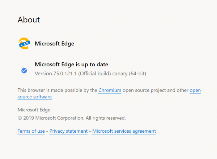Click the About page heading
This screenshot has width=217, height=159.
coord(29,19)
